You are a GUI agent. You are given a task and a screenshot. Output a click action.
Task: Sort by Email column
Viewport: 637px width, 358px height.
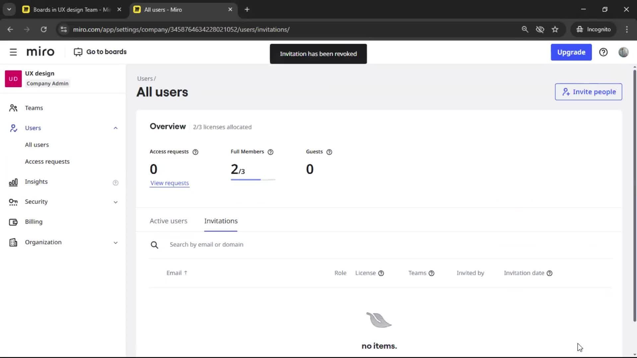(177, 273)
